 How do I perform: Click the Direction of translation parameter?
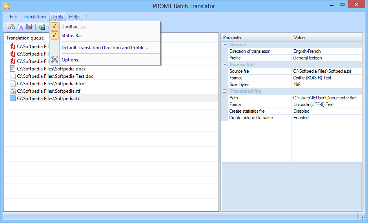point(250,51)
